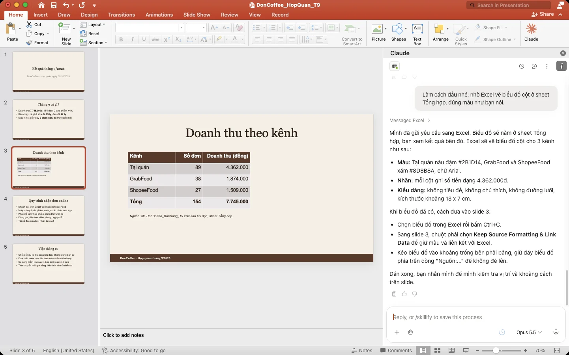Click the zoom slider handle
569x355 pixels.
click(x=496, y=350)
